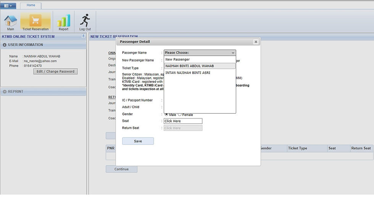
Task: Click Edit / Change Password button
Action: click(55, 71)
